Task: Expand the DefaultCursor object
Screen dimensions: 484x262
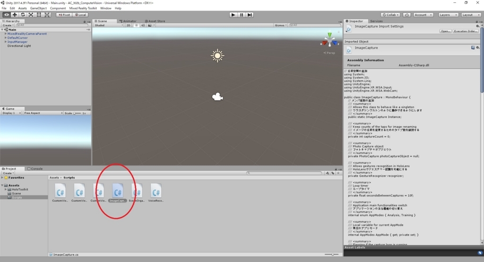Action: click(x=6, y=38)
